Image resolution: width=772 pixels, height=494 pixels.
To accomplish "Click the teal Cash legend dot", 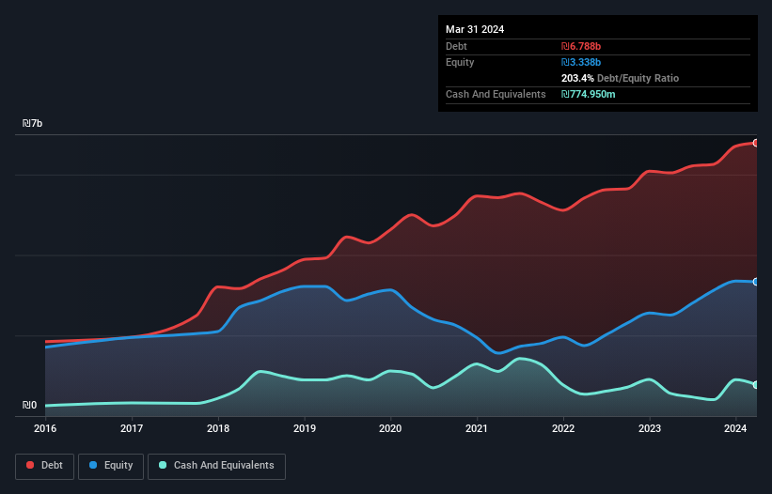I will (163, 465).
